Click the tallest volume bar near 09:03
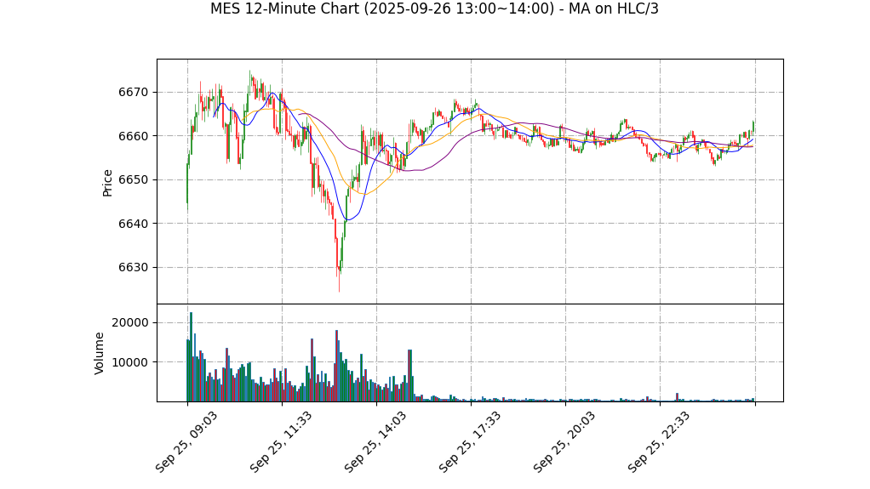Viewport: 870px width, 489px height. tap(191, 357)
